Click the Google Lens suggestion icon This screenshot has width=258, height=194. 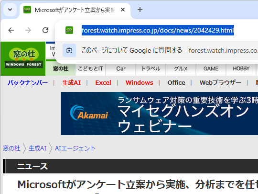pyautogui.click(x=69, y=50)
